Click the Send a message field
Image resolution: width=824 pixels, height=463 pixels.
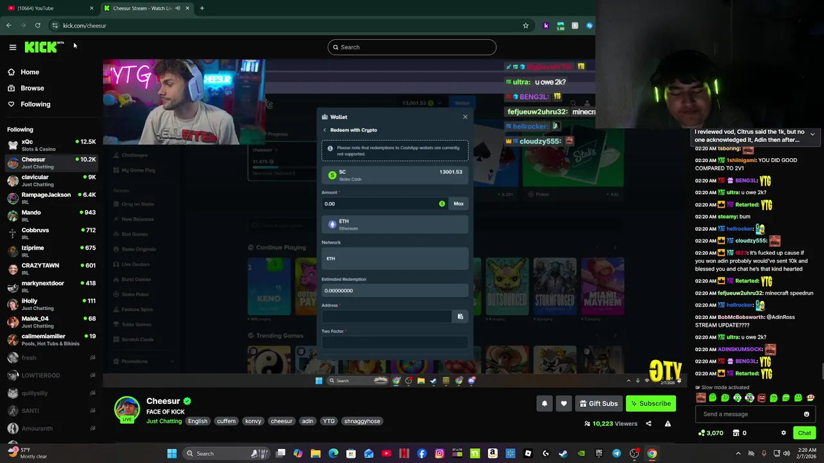[749, 414]
